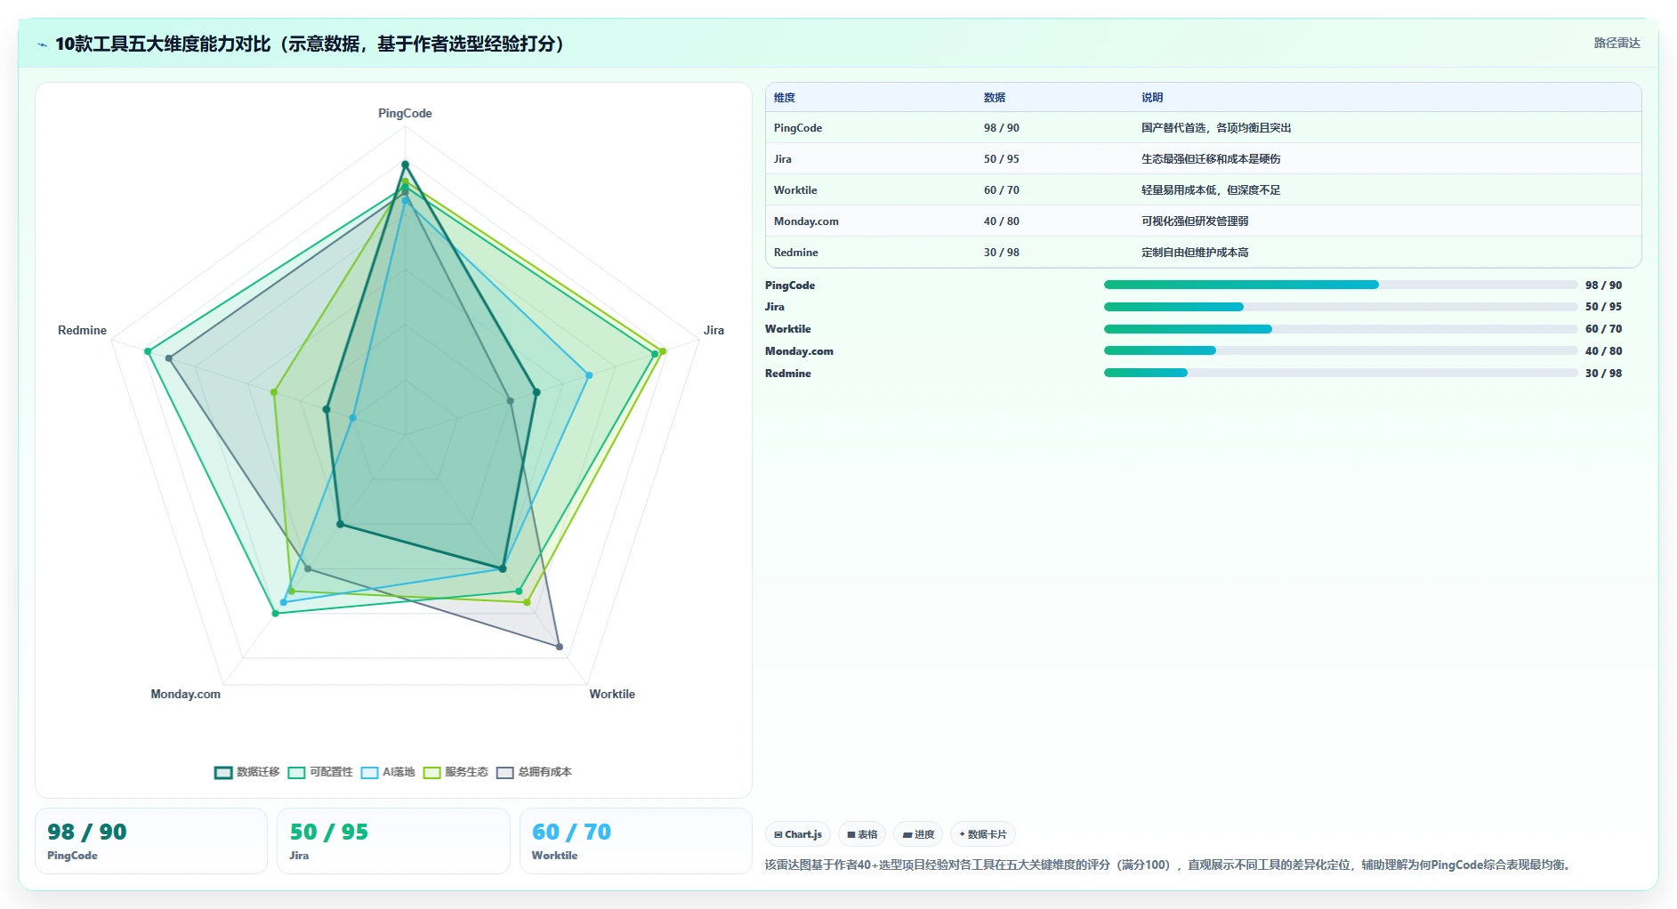Click the description 轻量易用成本低，但深度不足
Image resolution: width=1677 pixels, height=909 pixels.
[1211, 190]
